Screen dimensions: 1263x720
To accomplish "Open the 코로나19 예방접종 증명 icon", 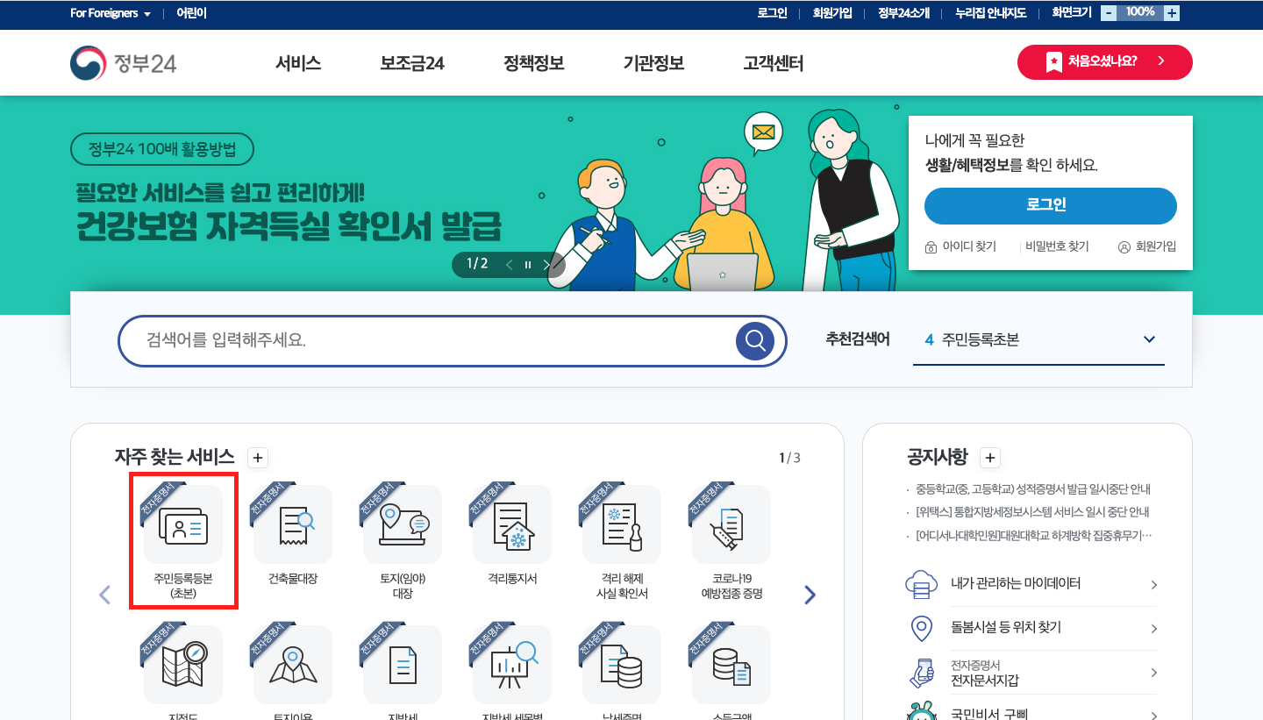I will click(x=731, y=524).
